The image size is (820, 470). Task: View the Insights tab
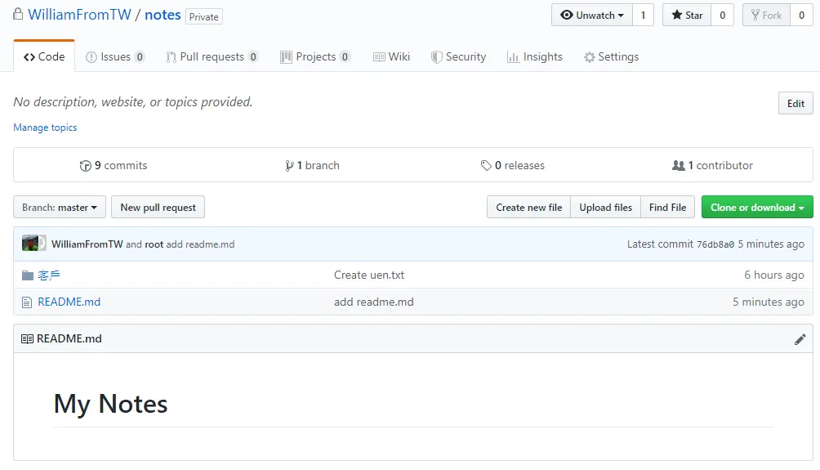[534, 56]
